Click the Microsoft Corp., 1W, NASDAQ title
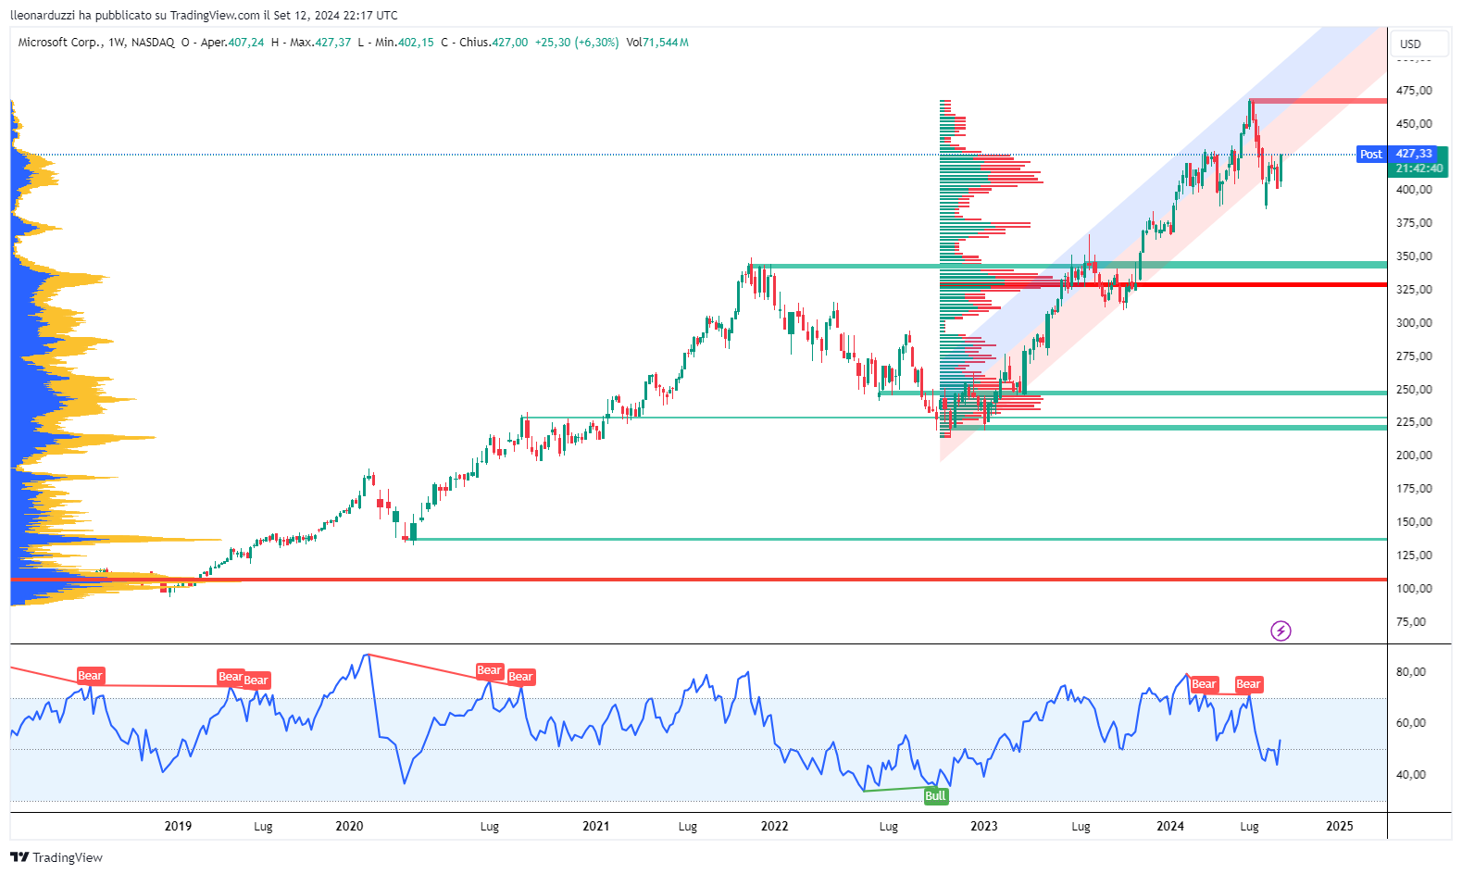This screenshot has width=1462, height=874. [96, 43]
